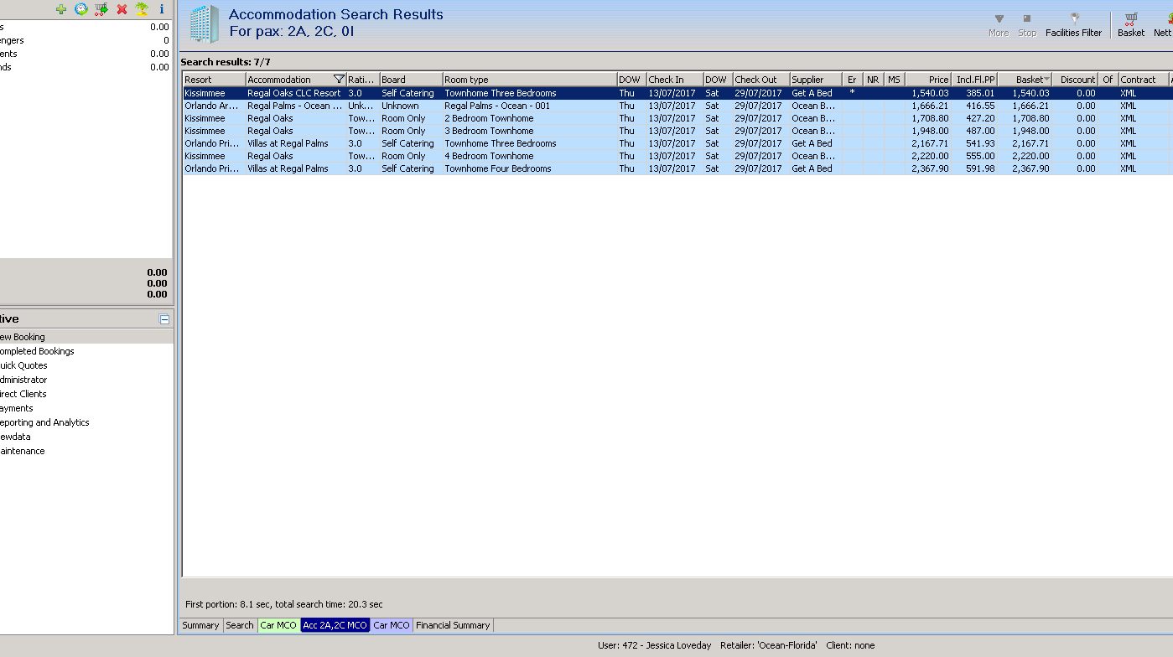Open Payments in the left panel
This screenshot has height=657, width=1173.
click(17, 408)
